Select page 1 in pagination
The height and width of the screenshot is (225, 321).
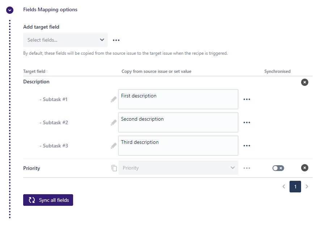pyautogui.click(x=295, y=187)
